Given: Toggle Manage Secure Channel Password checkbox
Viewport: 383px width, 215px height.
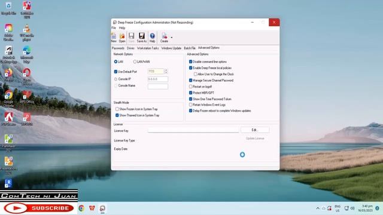Looking at the screenshot, I should click(190, 80).
